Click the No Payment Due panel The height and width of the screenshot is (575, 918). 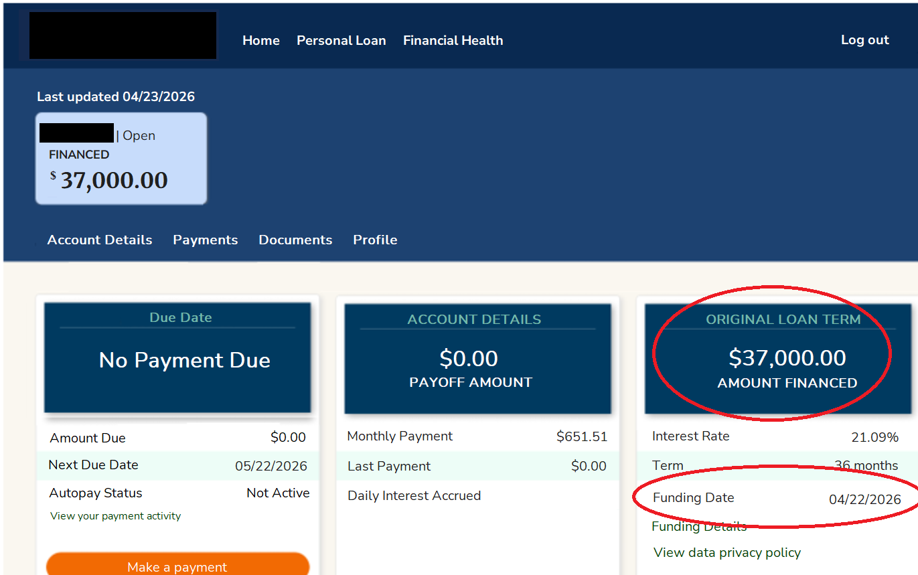point(177,358)
